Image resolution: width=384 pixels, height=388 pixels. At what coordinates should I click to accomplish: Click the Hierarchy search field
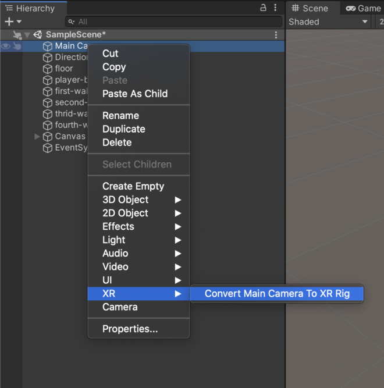[x=175, y=22]
